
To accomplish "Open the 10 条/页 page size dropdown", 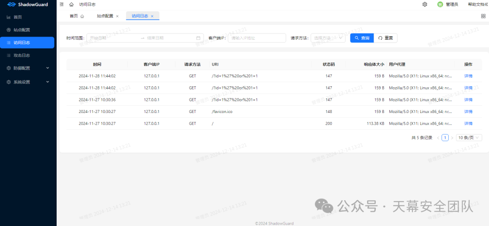I will [x=469, y=137].
